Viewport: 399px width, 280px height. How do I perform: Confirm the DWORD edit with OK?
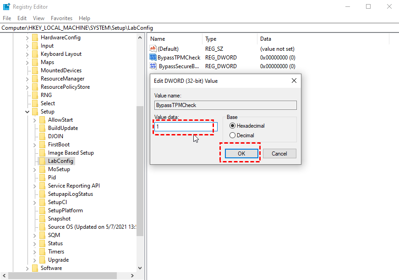point(241,153)
